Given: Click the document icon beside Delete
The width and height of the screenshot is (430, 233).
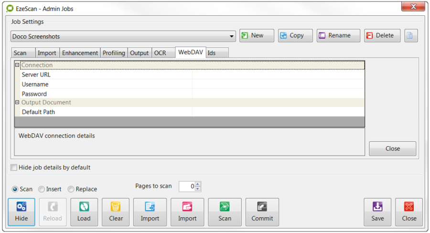Looking at the screenshot, I should pos(411,36).
